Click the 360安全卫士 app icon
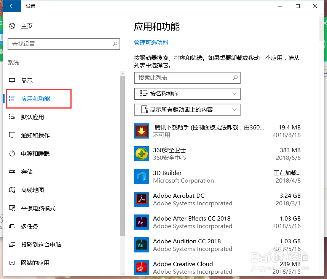 click(142, 154)
